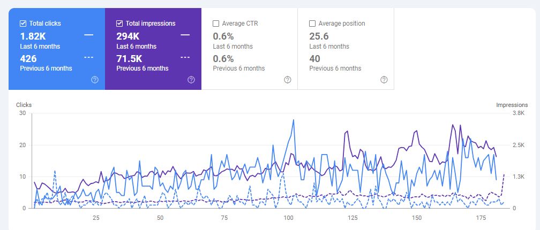540x230 pixels.
Task: Click help icon in Average CTR card
Action: 288,80
